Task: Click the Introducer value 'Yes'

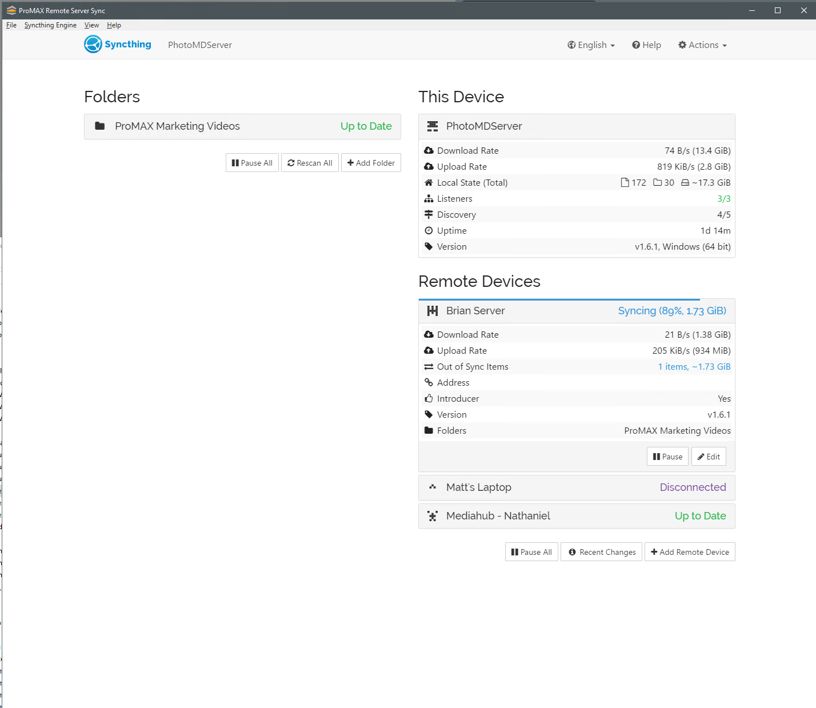Action: click(725, 399)
